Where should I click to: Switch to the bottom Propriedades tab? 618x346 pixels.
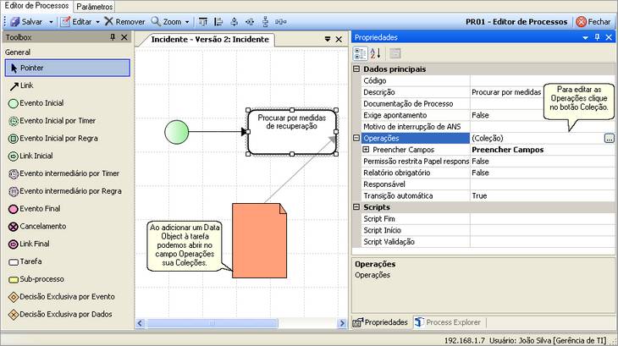pyautogui.click(x=381, y=322)
